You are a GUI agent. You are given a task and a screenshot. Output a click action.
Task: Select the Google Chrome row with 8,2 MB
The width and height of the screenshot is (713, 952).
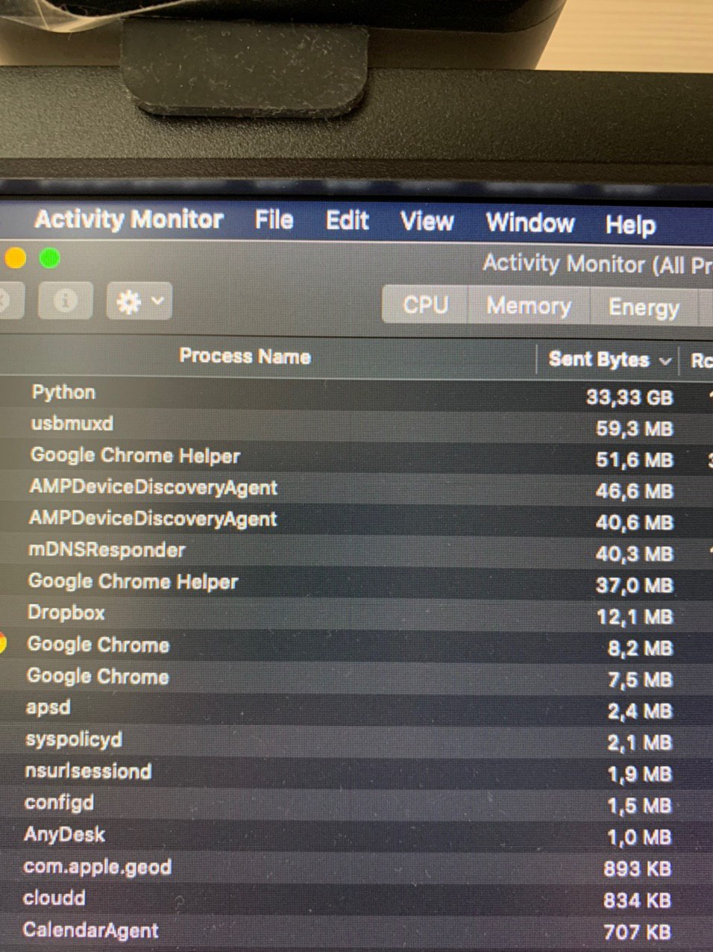356,645
